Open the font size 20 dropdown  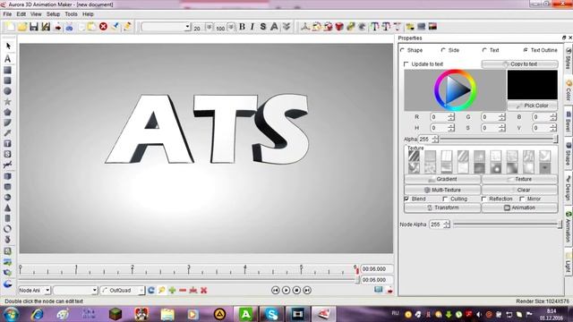pos(209,27)
